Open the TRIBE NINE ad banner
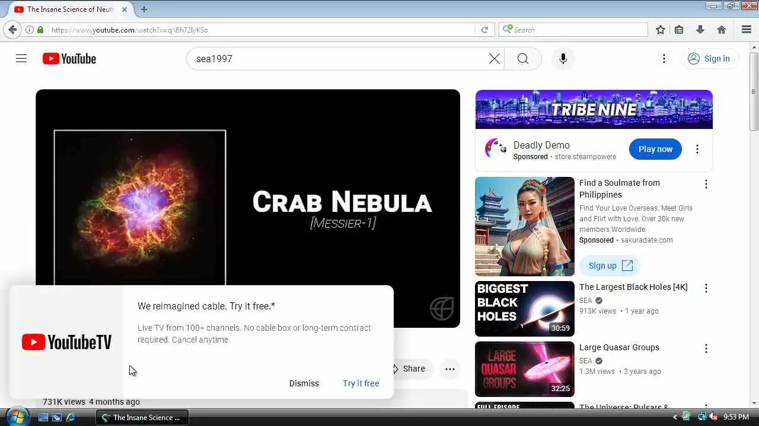 [594, 109]
